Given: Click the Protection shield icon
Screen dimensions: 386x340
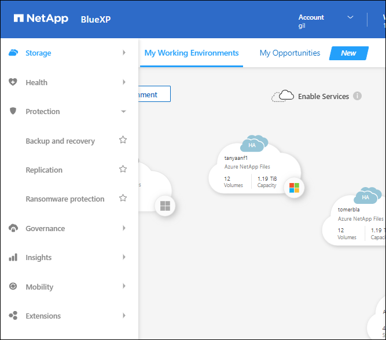Looking at the screenshot, I should (13, 111).
